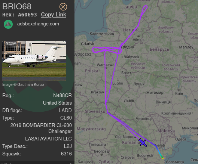This screenshot has width=198, height=164.
Task: Open the adsbexchange.com link
Action: tap(38, 24)
